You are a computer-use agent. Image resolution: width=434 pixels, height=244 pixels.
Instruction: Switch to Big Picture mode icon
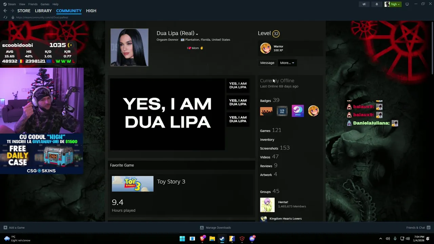407,4
